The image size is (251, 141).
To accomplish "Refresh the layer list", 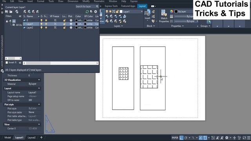I will (x=87, y=12).
